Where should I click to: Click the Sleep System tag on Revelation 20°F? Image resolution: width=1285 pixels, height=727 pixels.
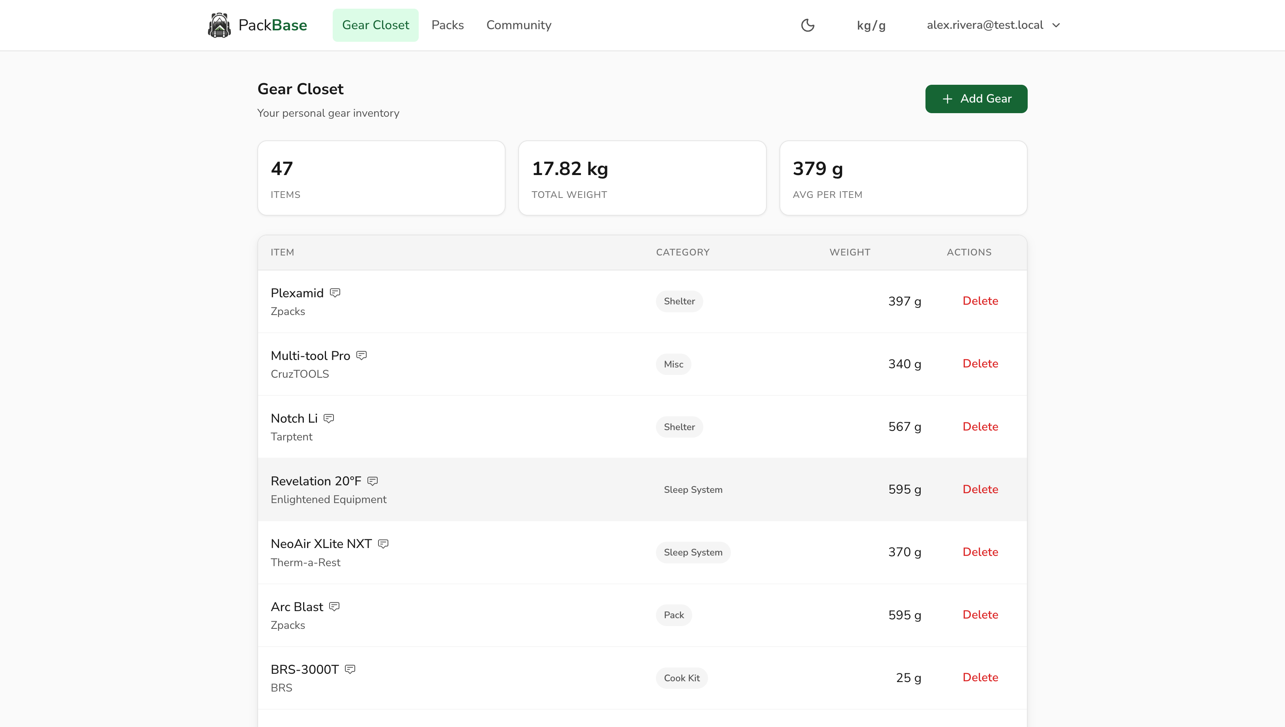[693, 489]
